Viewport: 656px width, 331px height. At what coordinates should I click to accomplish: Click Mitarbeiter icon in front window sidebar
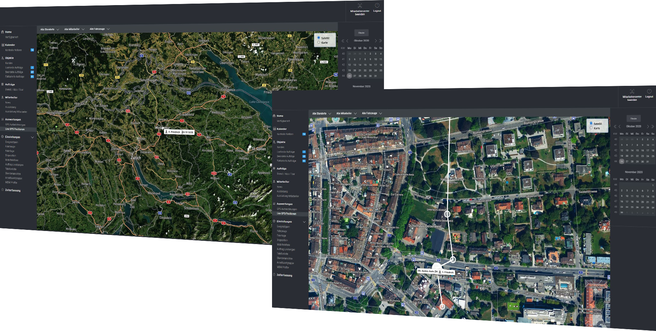[x=274, y=182]
